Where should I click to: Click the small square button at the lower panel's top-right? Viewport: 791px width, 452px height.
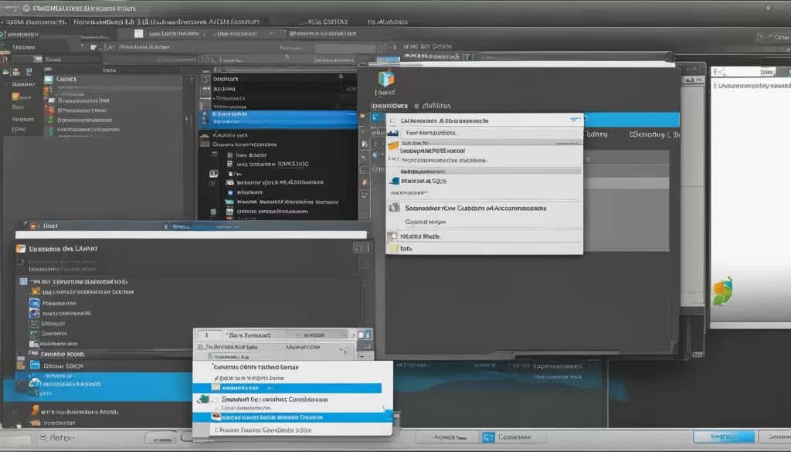[x=358, y=248]
